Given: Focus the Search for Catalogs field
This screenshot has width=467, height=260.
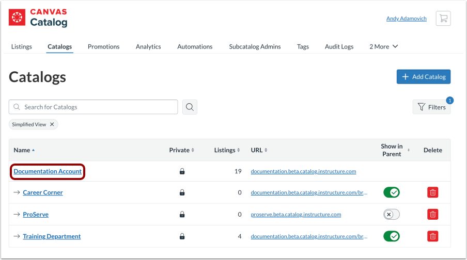Looking at the screenshot, I should tap(98, 107).
